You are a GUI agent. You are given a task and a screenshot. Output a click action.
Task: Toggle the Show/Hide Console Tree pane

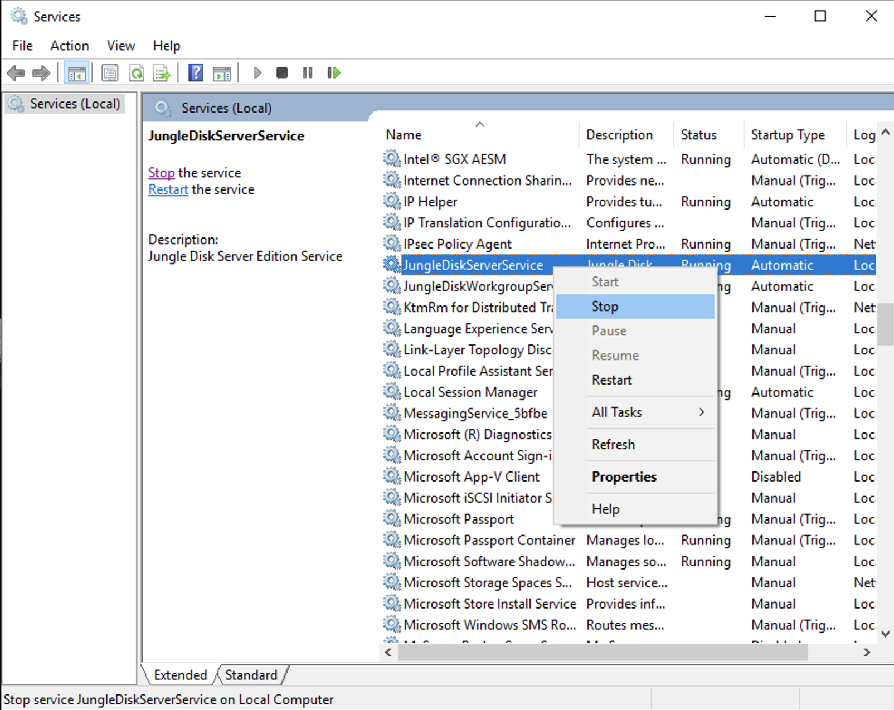click(x=76, y=72)
